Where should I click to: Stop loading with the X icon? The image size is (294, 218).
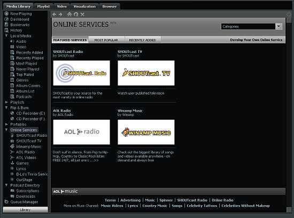[x=82, y=14]
